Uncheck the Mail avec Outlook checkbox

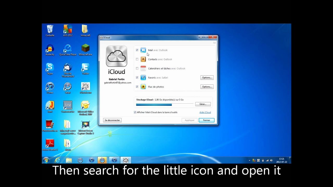point(137,50)
